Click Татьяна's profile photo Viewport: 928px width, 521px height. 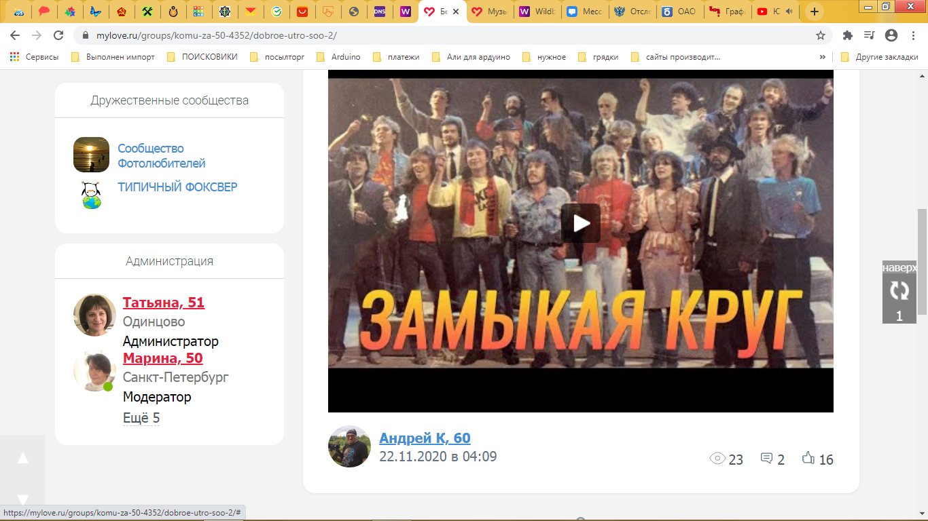(x=94, y=315)
